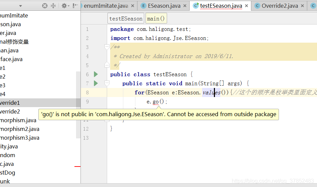Run main method from gutter arrow on line 7
This screenshot has width=317, height=187.
click(96, 83)
